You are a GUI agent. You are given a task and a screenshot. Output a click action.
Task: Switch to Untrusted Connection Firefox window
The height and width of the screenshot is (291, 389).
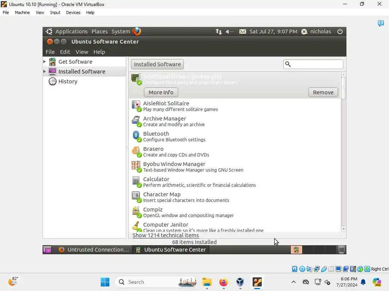pos(94,250)
